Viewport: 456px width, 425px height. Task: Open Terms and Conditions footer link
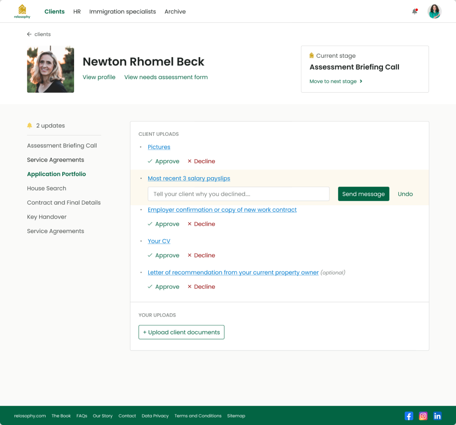[x=198, y=416]
